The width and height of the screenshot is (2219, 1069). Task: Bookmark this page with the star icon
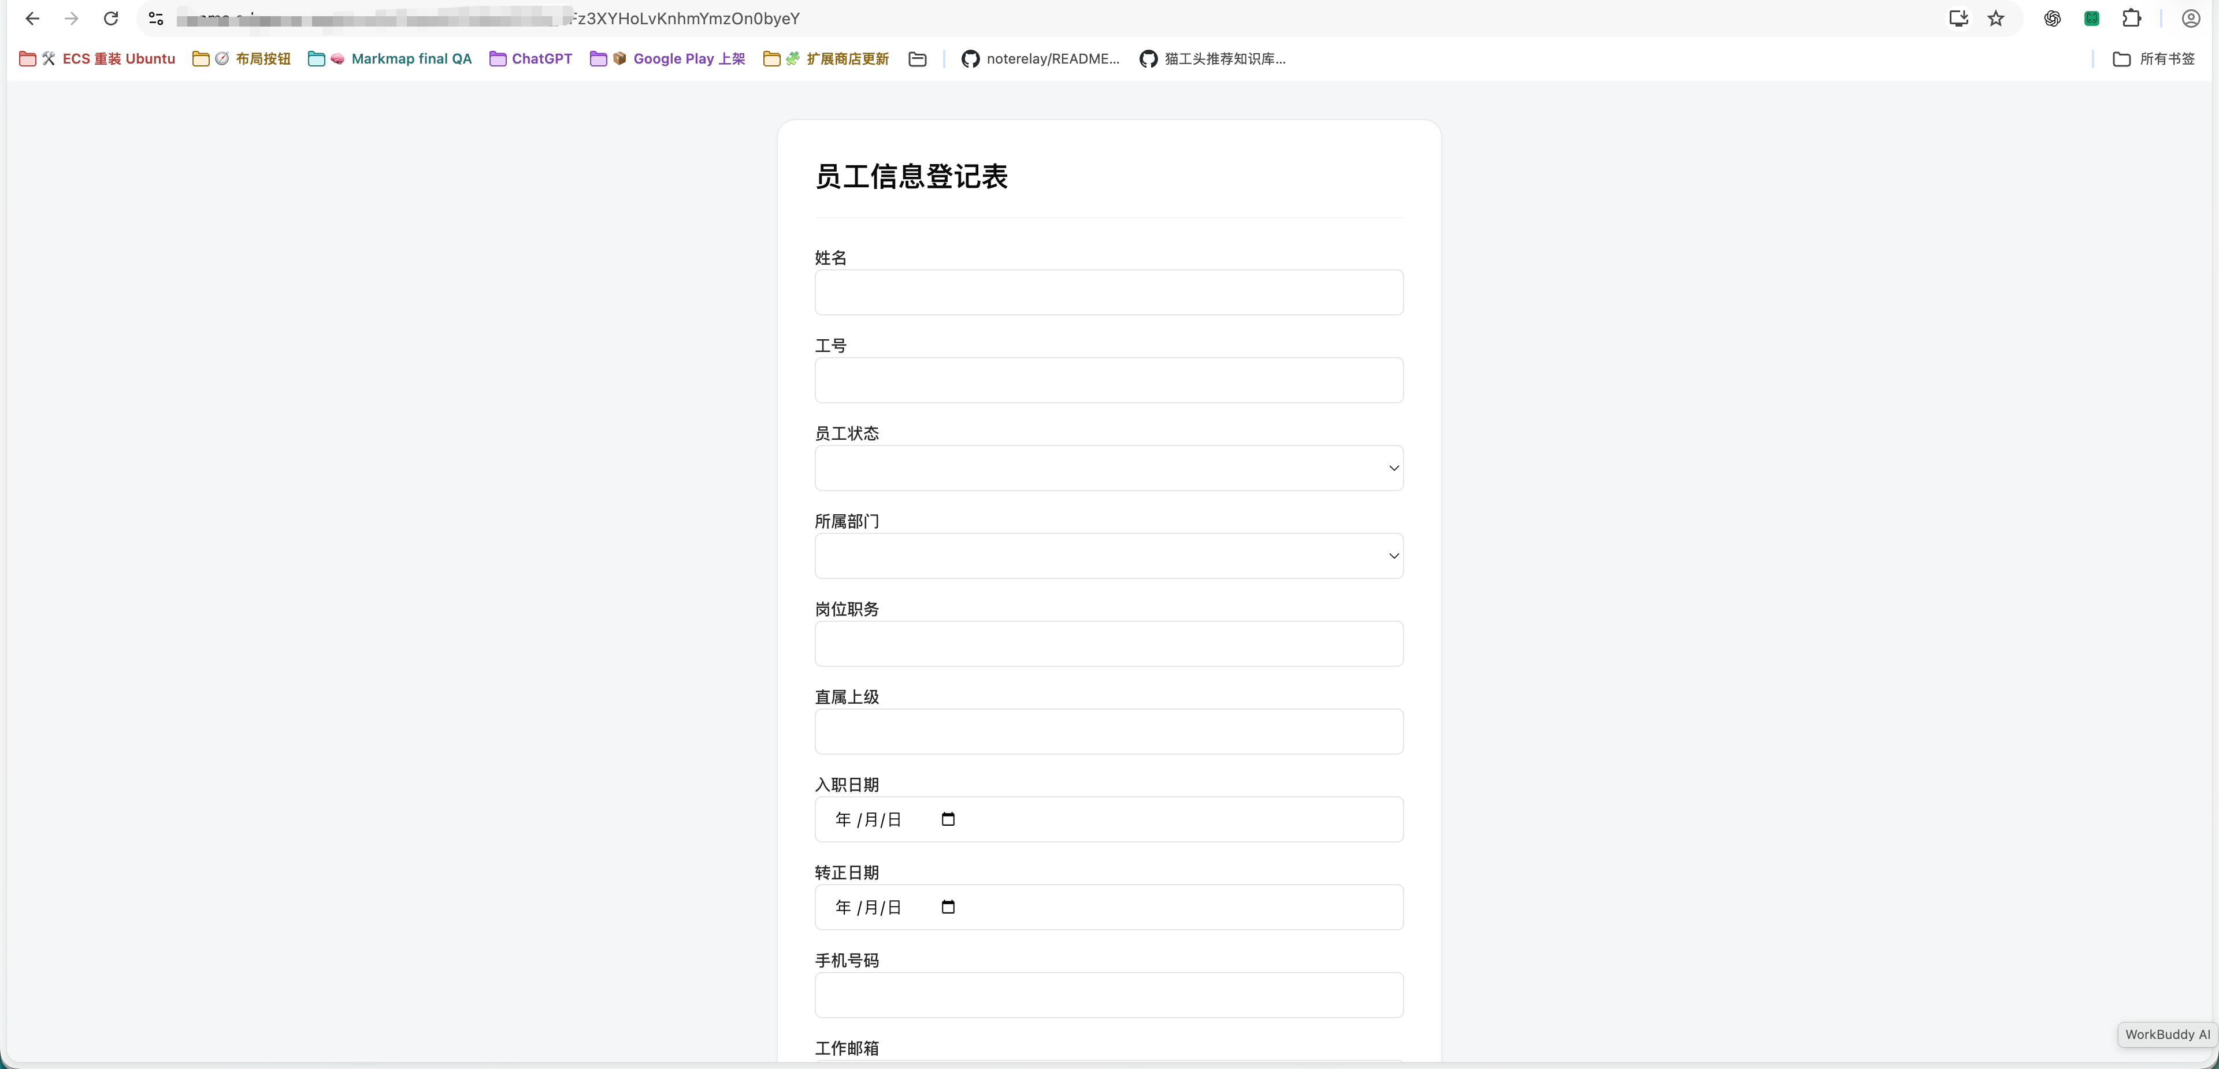pos(1996,18)
